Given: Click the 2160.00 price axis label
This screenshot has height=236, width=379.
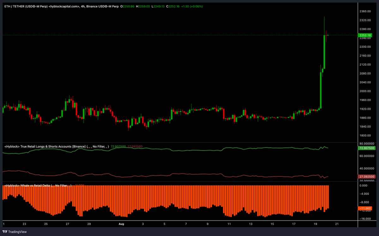Looking at the screenshot, I should pyautogui.click(x=364, y=56).
